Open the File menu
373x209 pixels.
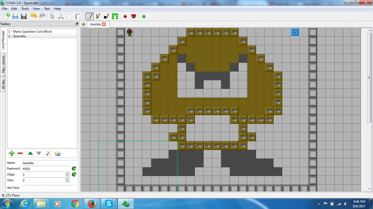click(4, 9)
